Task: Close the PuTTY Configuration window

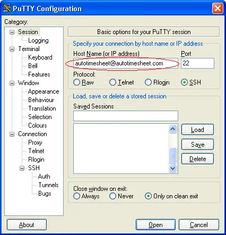Action: [218, 8]
